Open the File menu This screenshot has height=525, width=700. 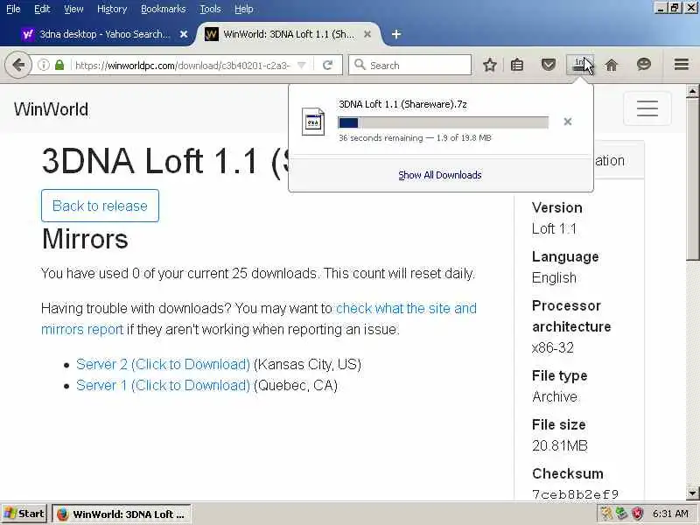point(13,9)
